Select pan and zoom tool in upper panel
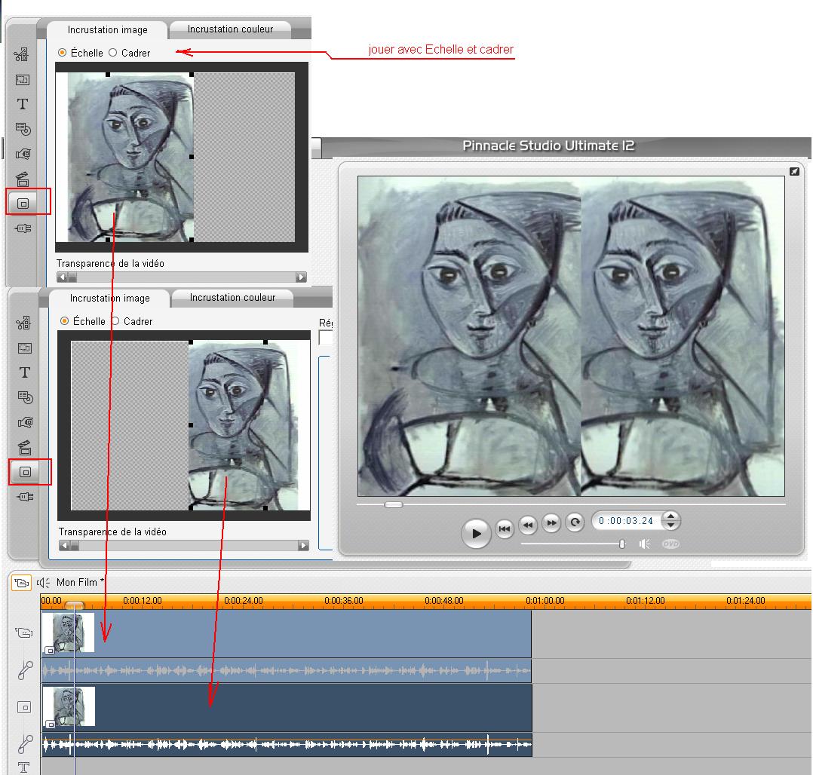This screenshot has width=813, height=775. tap(23, 79)
